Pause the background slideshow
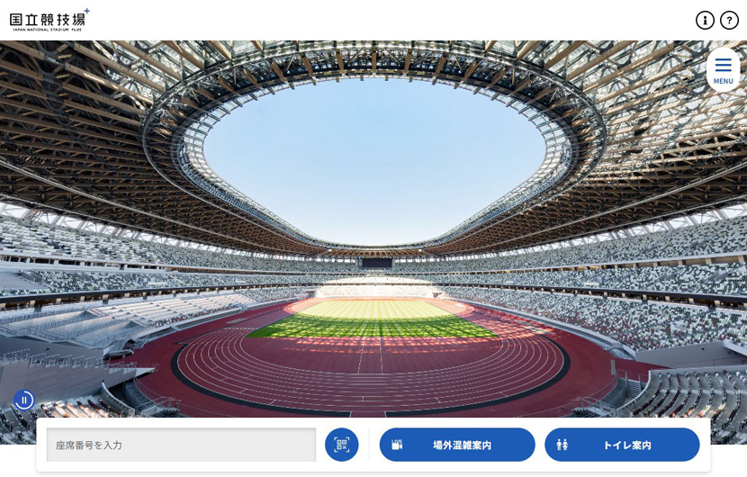Screen dimensions: 747x477 [x=23, y=400]
